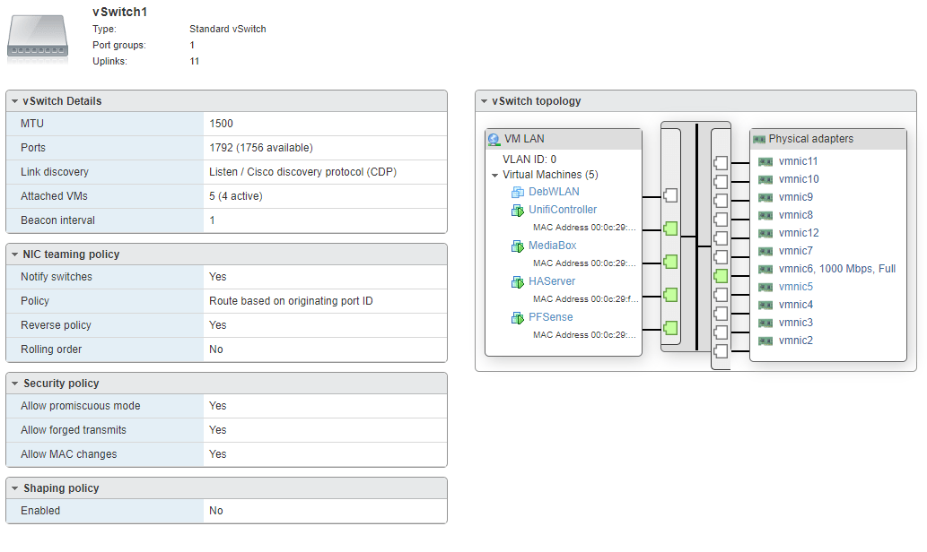Click the Physical adapters header icon
This screenshot has width=927, height=552.
pos(755,139)
